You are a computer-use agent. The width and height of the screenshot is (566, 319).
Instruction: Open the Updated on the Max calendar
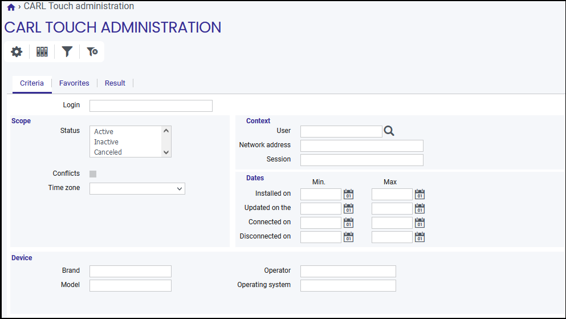pos(420,208)
